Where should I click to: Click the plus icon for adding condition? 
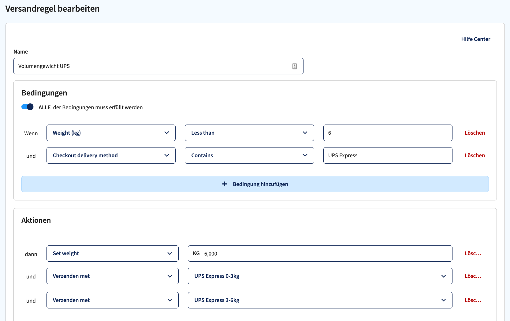pos(225,184)
